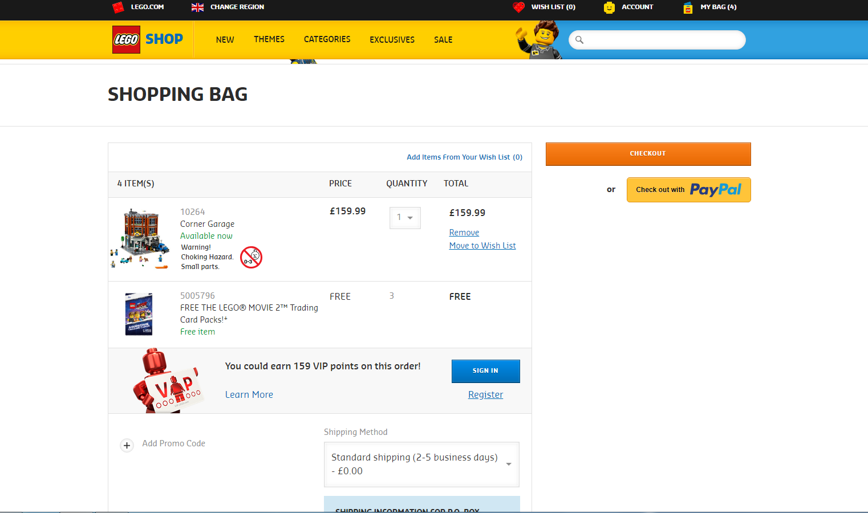
Task: Click the red LEGO.COM brick icon
Action: pos(118,7)
